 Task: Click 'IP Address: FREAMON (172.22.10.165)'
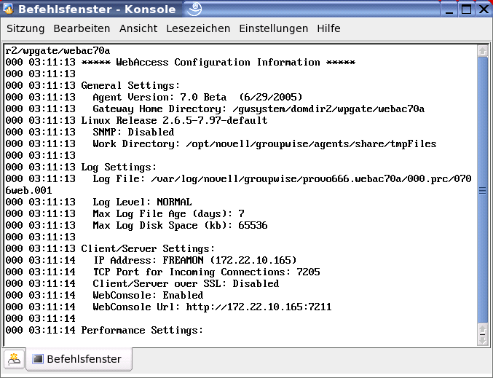[195, 260]
